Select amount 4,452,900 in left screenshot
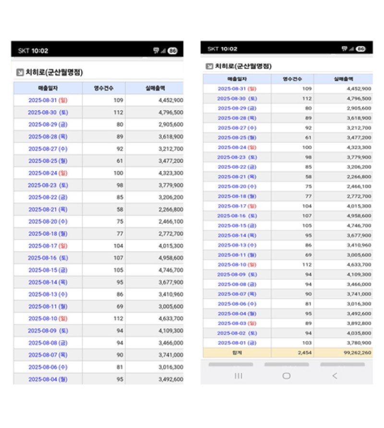Screen dimensions: 384x428 click(171, 100)
